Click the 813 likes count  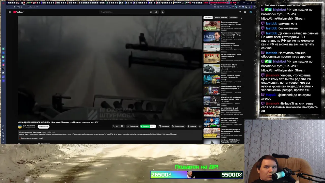click(x=117, y=126)
